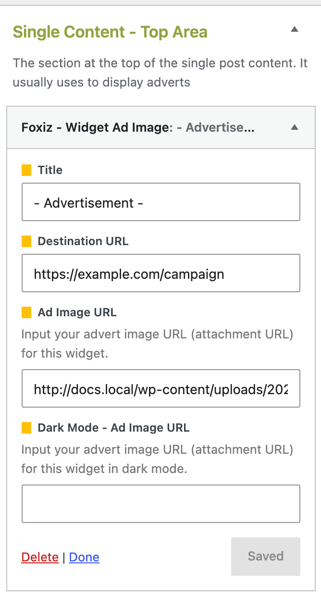This screenshot has width=321, height=597.
Task: Collapse the Single Content - Top Area section
Action: click(x=295, y=30)
